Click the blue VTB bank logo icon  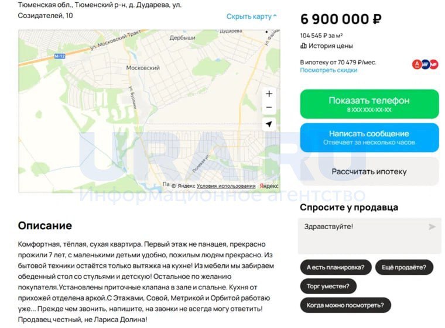click(426, 64)
